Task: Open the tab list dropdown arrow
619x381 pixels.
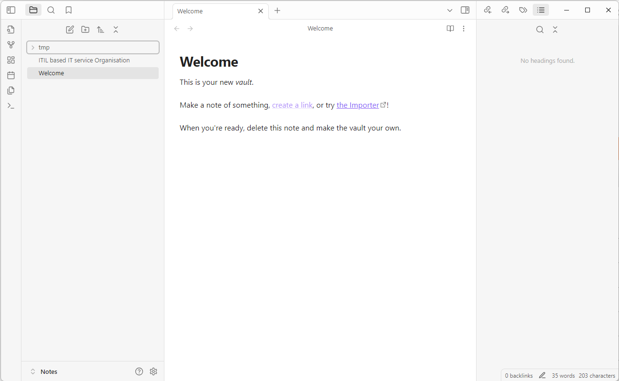Action: pos(449,10)
